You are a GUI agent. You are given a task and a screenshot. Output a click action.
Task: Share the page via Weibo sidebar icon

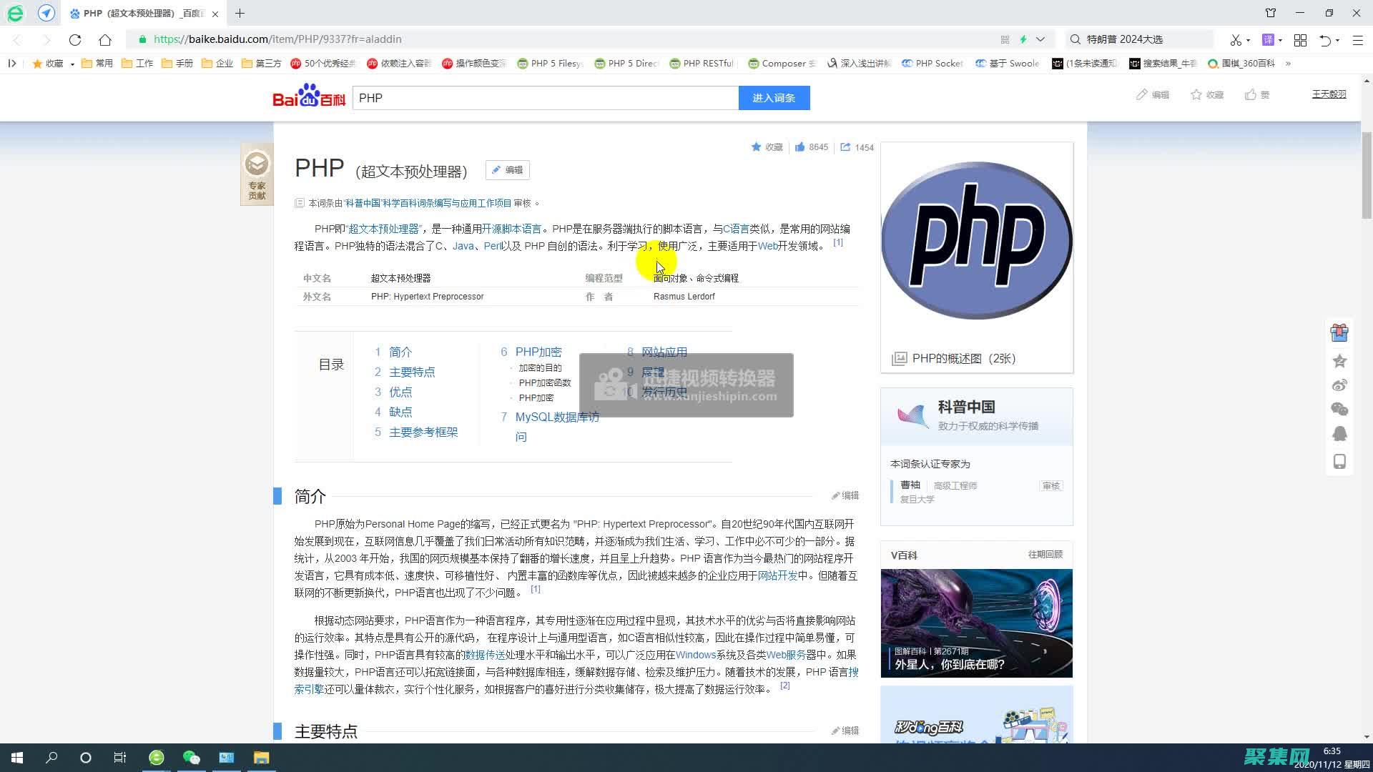pos(1339,385)
